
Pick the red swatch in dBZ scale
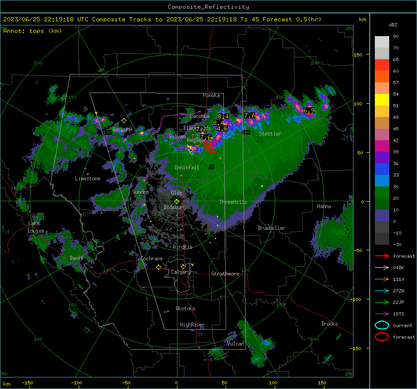pyautogui.click(x=382, y=65)
